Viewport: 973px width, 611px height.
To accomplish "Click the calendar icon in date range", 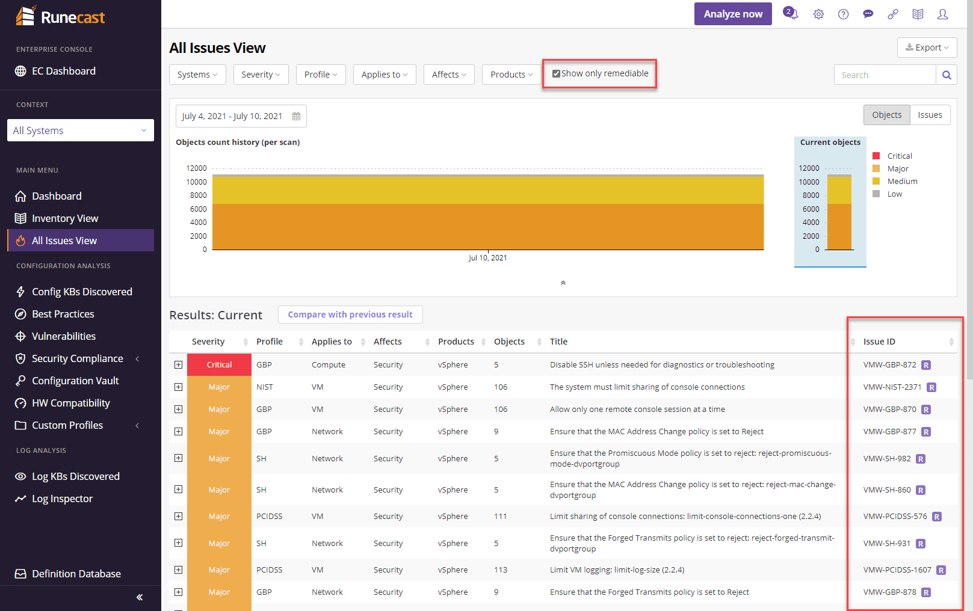I will pos(296,116).
